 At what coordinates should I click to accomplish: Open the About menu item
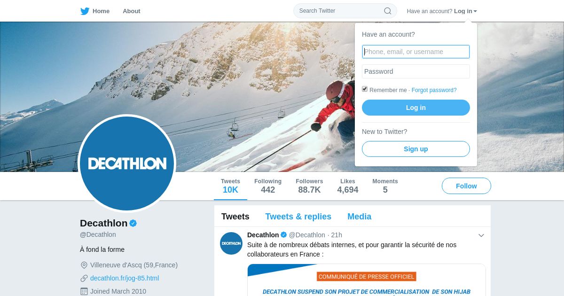(x=132, y=11)
